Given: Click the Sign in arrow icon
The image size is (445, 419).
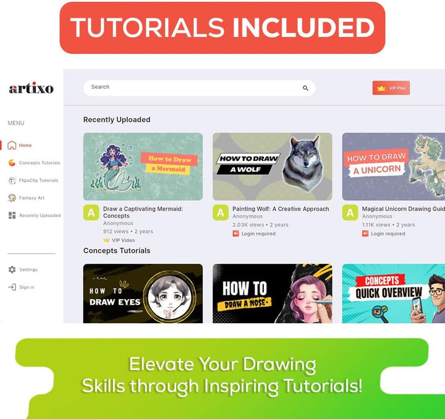Looking at the screenshot, I should (12, 287).
